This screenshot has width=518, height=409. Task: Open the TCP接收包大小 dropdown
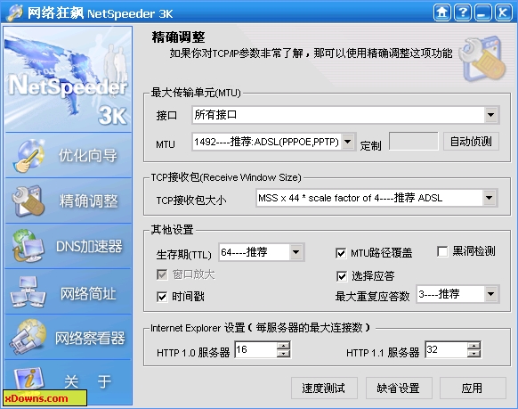click(x=489, y=198)
